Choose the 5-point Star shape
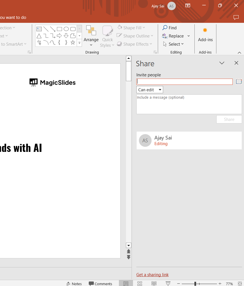The image size is (244, 286). tap(73, 43)
